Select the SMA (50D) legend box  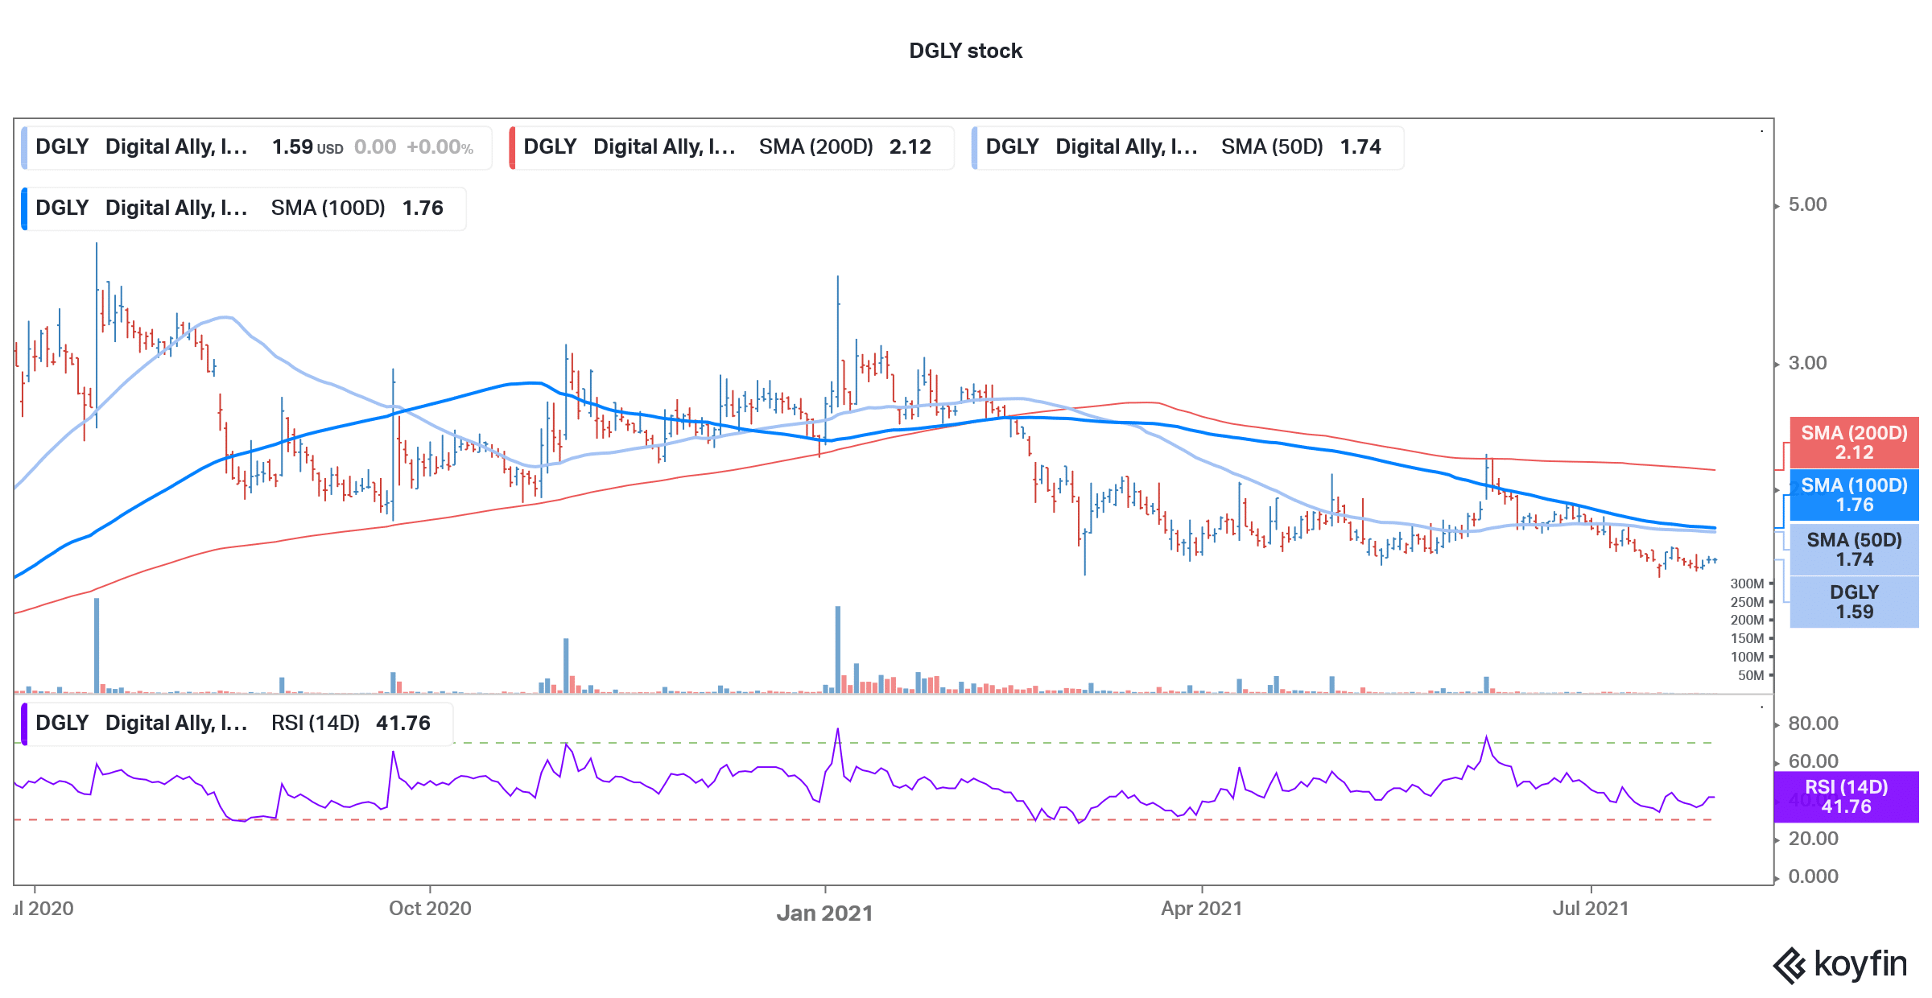pos(1187,147)
